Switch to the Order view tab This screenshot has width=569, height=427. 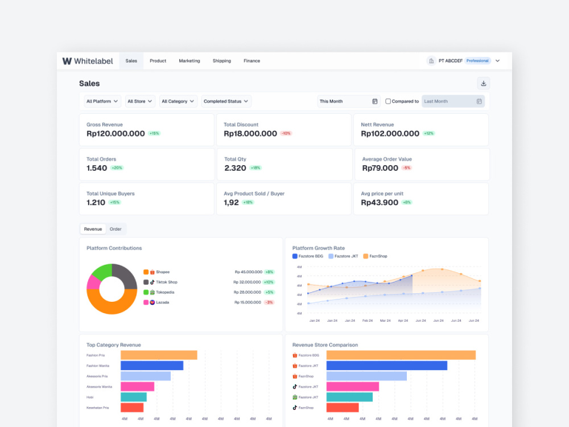(x=116, y=229)
